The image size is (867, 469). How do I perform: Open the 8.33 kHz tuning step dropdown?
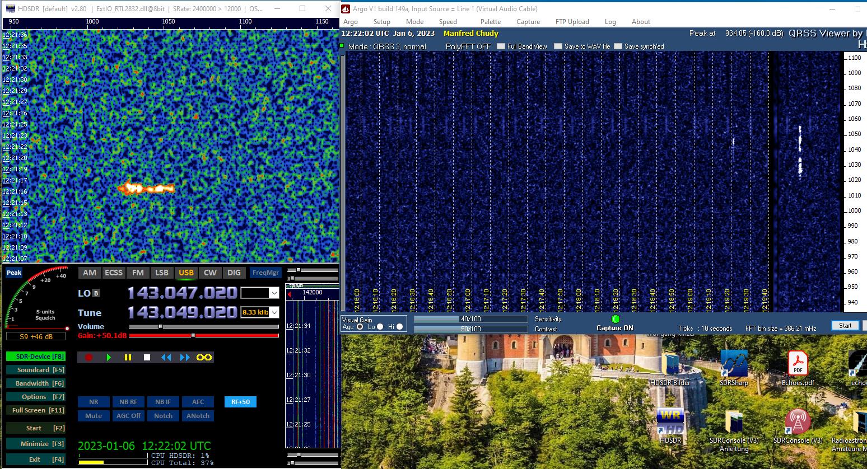click(x=274, y=312)
